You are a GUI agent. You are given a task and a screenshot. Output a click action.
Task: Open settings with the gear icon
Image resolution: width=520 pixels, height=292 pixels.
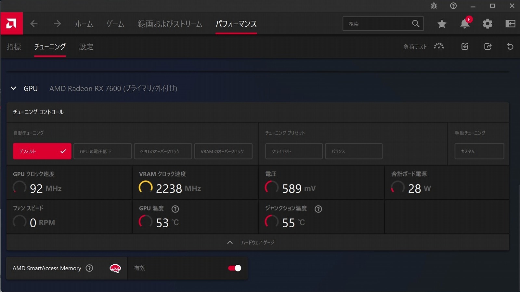[x=487, y=24]
